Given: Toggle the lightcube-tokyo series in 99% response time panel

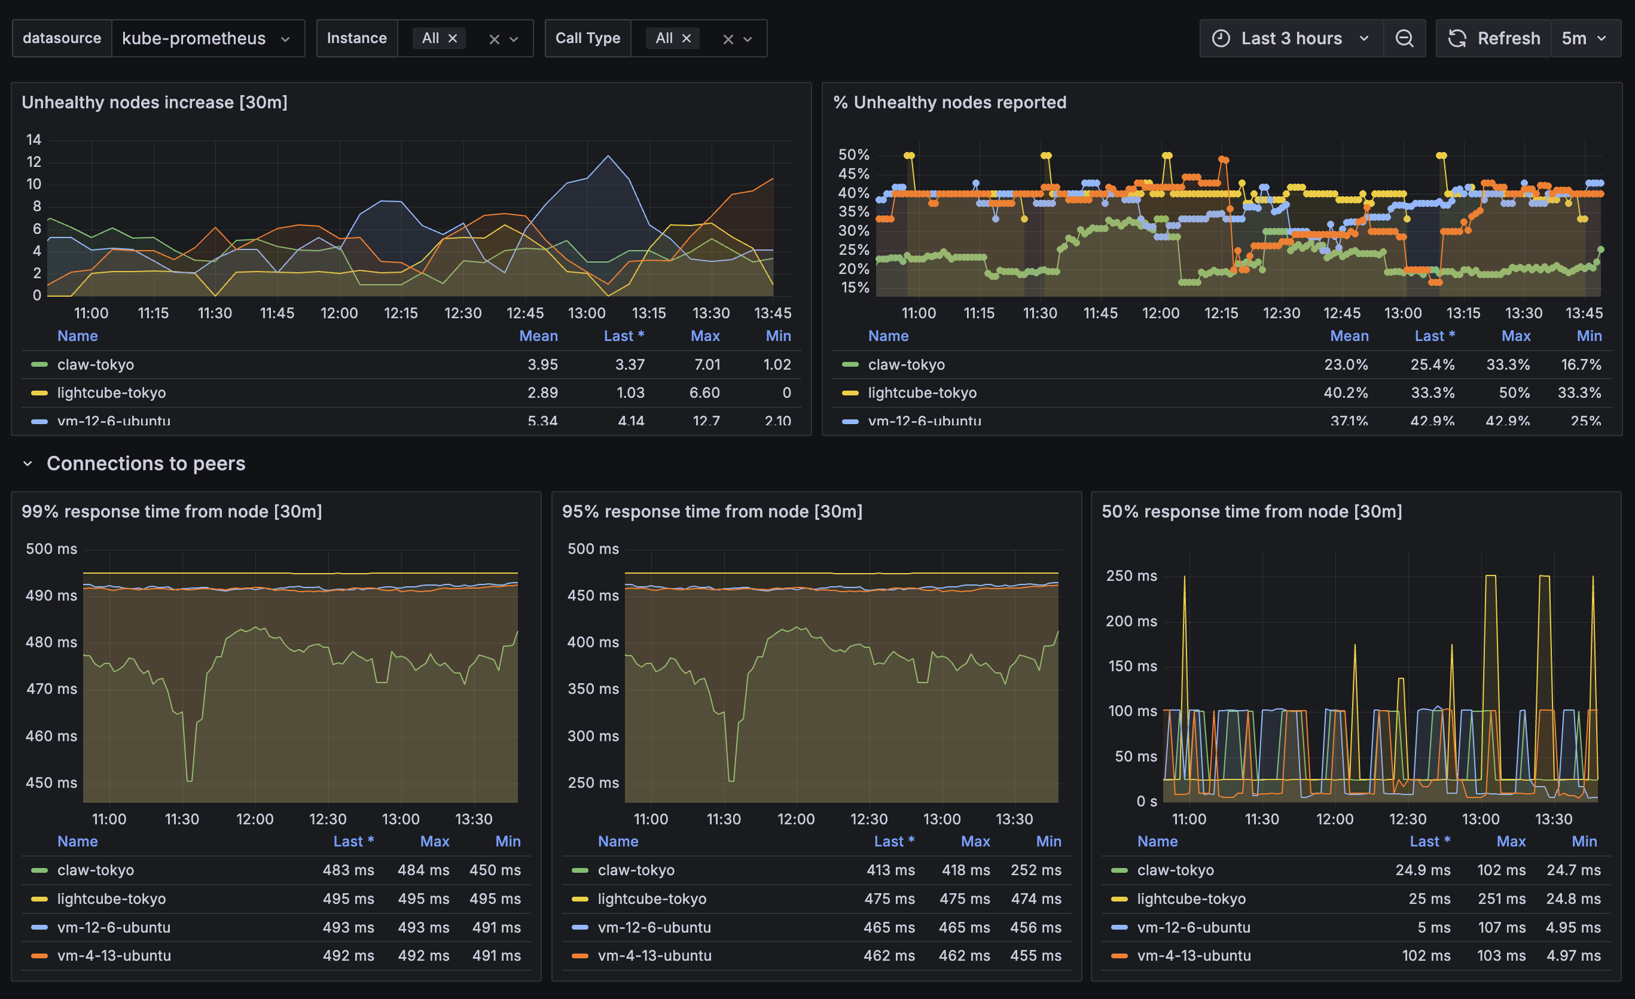Looking at the screenshot, I should [x=111, y=899].
